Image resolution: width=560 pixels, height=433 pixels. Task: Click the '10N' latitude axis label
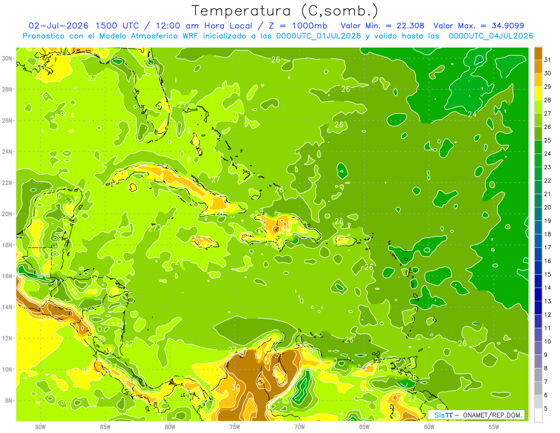click(x=8, y=369)
